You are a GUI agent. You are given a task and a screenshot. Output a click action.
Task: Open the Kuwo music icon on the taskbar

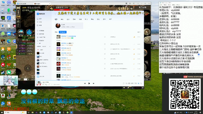click(x=71, y=112)
